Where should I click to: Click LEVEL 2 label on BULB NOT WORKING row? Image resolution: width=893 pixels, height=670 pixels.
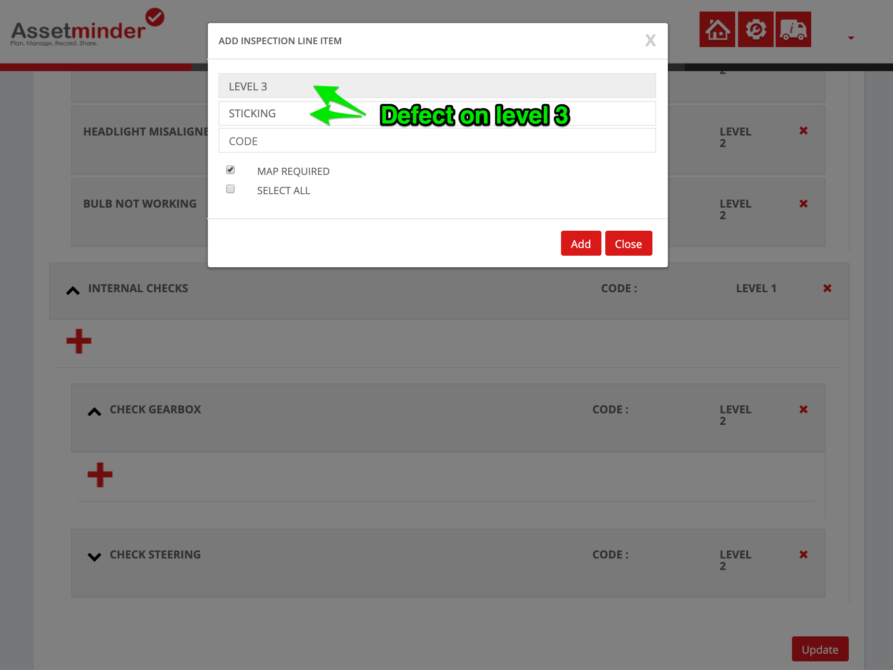736,210
